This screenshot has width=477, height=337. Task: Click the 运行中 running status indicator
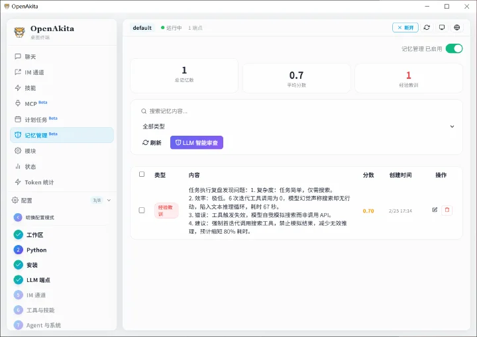172,28
